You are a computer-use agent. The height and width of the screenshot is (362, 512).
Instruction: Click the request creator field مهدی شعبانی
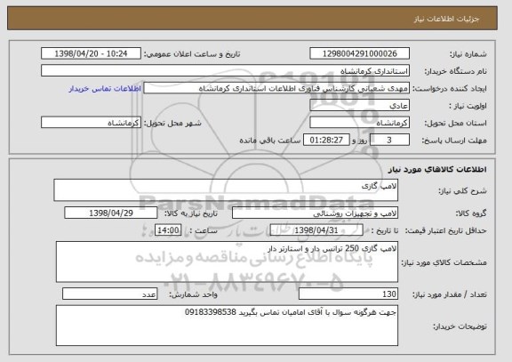click(276, 88)
